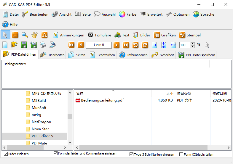
Task: Open the Auswahl menu
Action: (105, 15)
